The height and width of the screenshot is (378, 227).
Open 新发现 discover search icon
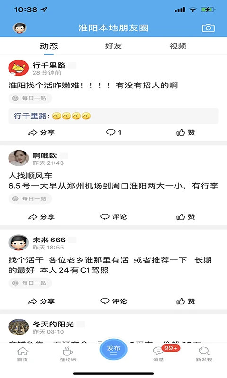point(204,354)
